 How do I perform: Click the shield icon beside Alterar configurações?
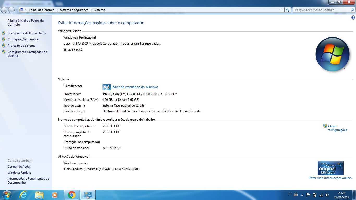325,126
